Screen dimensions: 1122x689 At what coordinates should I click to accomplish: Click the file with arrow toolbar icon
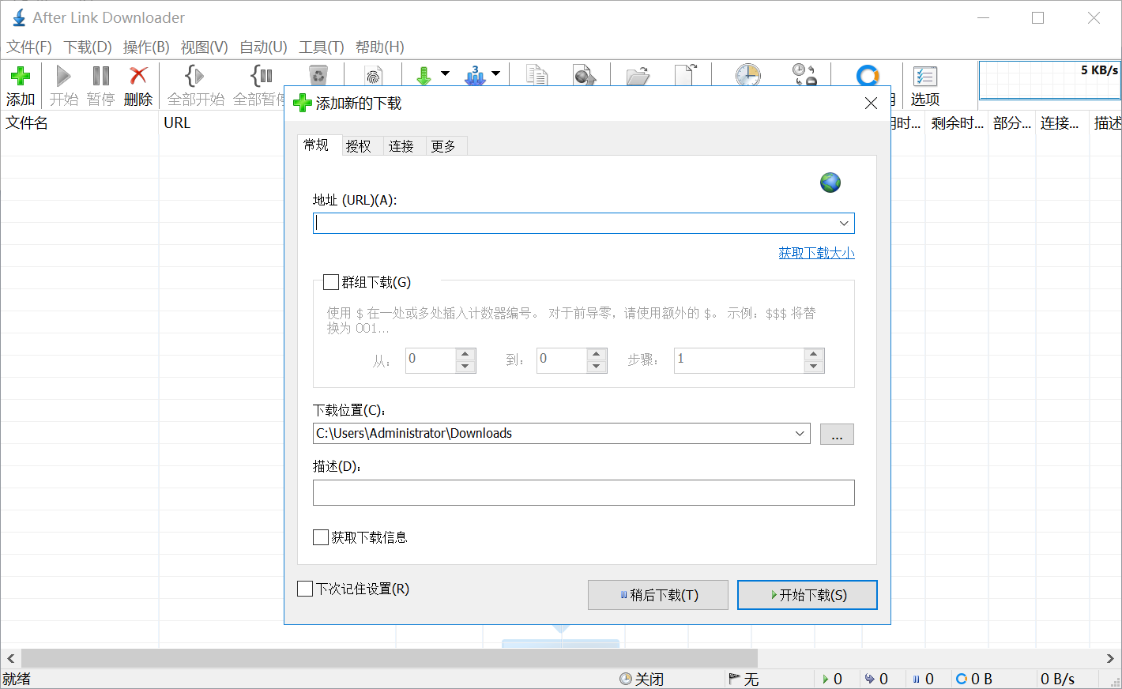tap(685, 75)
